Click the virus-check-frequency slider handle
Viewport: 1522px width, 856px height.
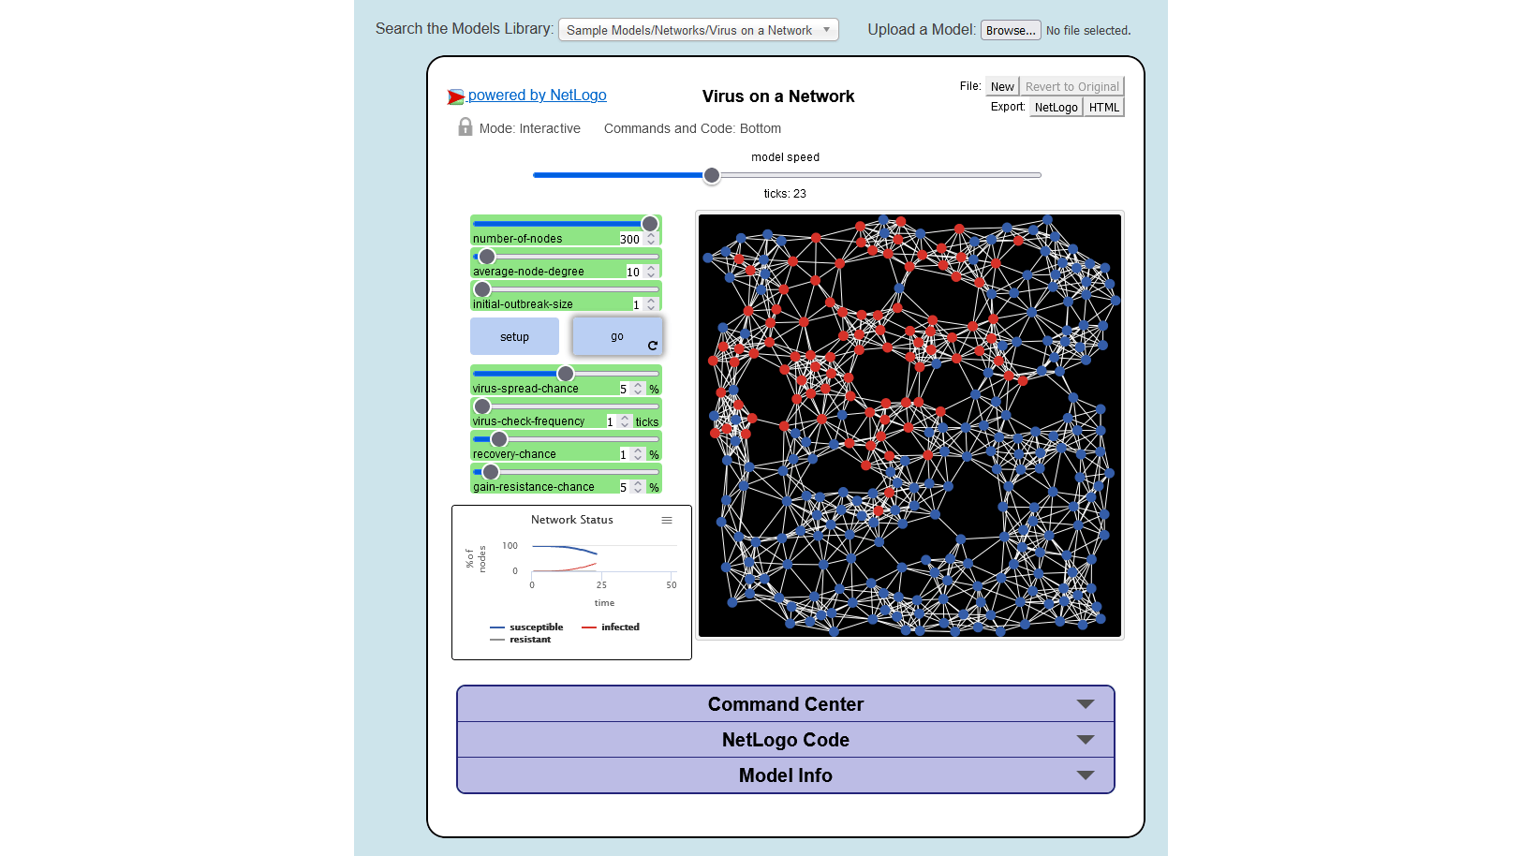tap(482, 406)
